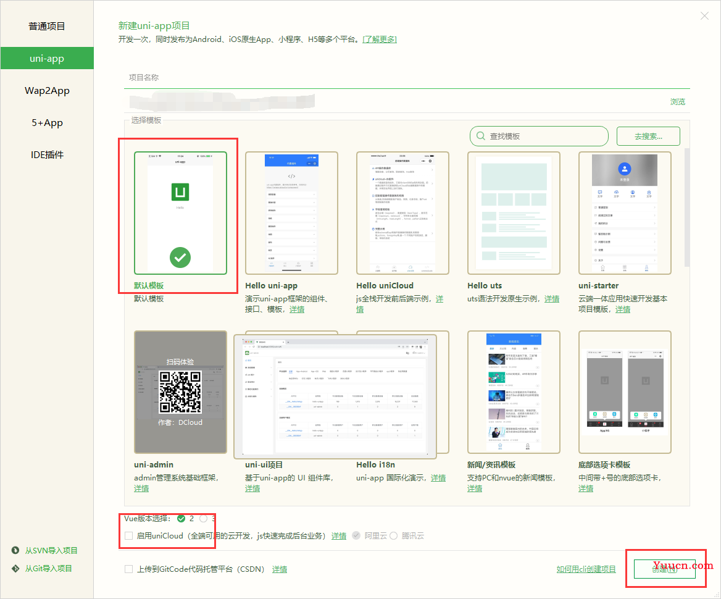Select Vue version 2 radio button
The width and height of the screenshot is (721, 599).
181,519
